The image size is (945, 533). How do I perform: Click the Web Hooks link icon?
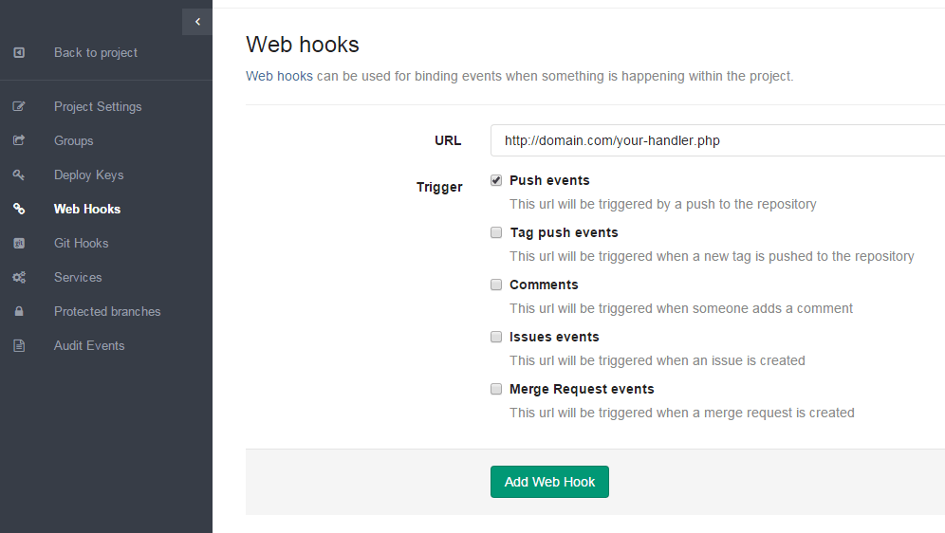pos(19,210)
